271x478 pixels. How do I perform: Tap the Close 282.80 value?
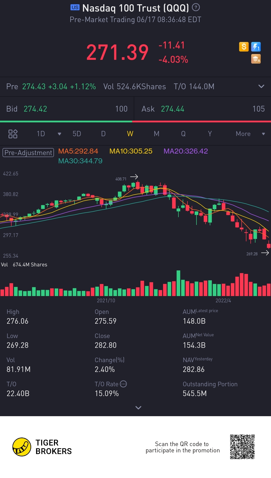[106, 345]
